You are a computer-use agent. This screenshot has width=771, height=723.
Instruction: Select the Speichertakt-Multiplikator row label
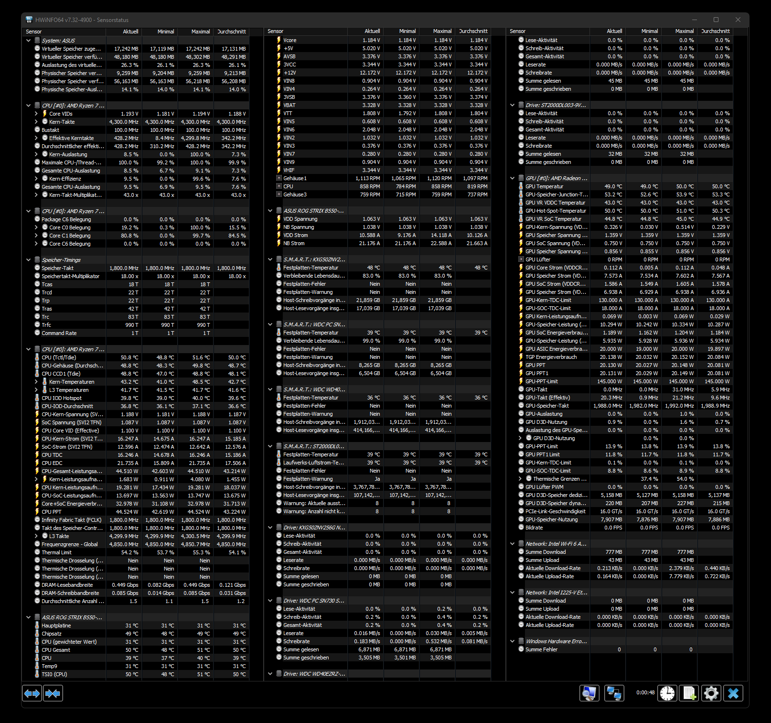(71, 276)
